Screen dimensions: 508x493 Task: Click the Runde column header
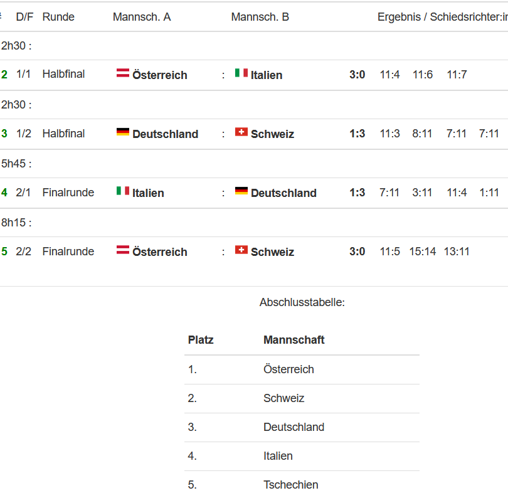pos(58,17)
